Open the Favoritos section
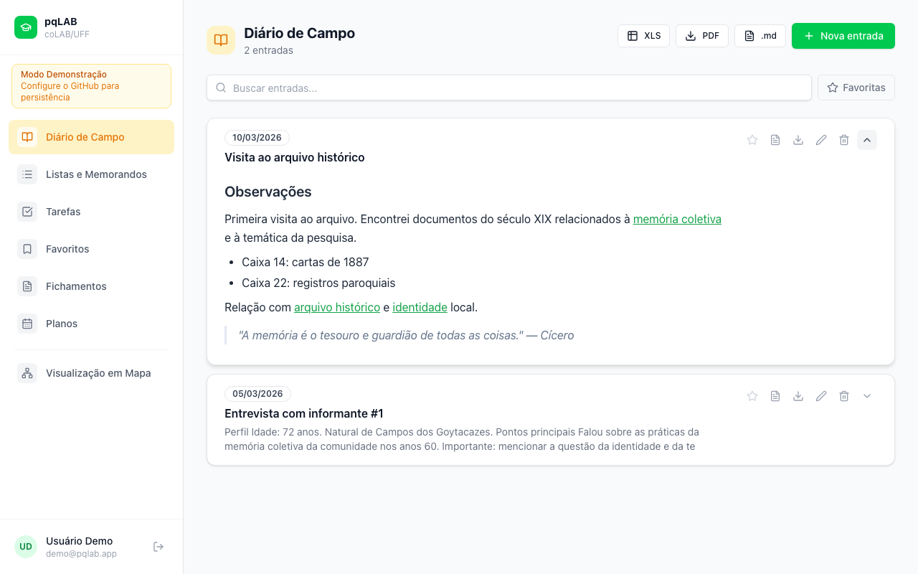The width and height of the screenshot is (918, 574). pyautogui.click(x=67, y=249)
